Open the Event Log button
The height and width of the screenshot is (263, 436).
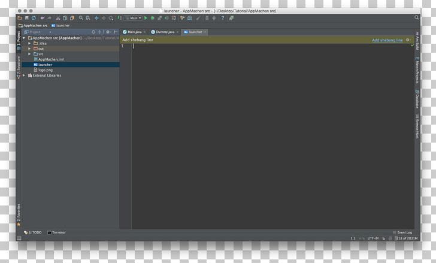tap(402, 232)
